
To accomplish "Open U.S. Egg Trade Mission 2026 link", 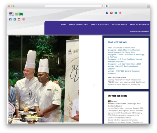I will pos(124,64).
